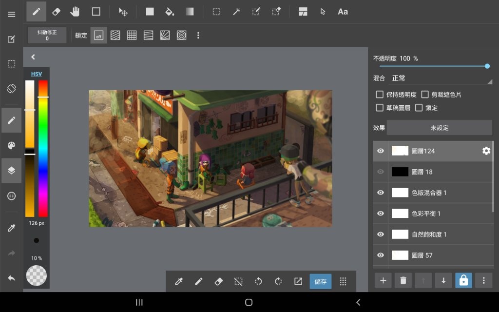Enable grid snap guide
The height and width of the screenshot is (312, 499).
pos(132,35)
